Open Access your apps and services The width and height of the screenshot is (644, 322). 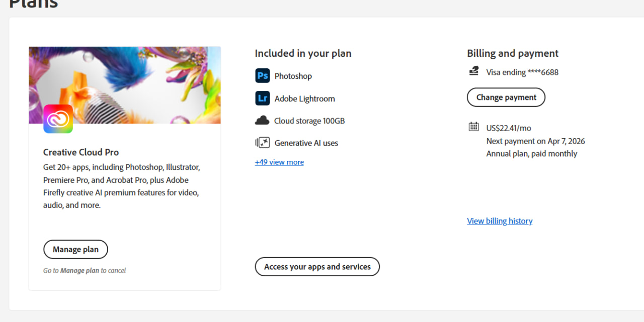click(317, 267)
